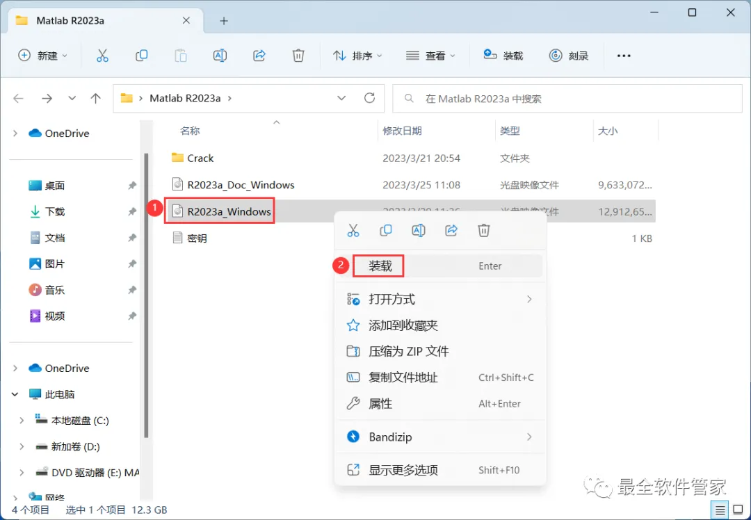Click the Delete trash icon in the top toolbar
The width and height of the screenshot is (751, 520).
[x=298, y=56]
